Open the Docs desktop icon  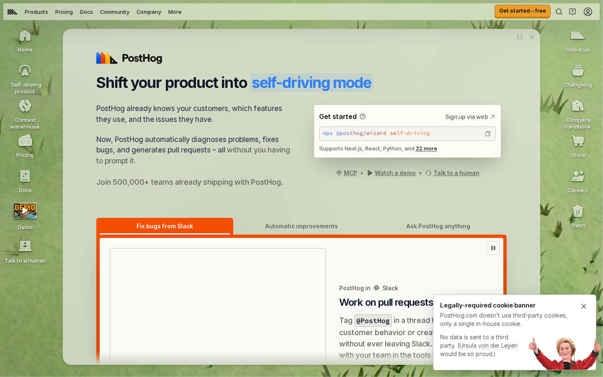pyautogui.click(x=25, y=181)
